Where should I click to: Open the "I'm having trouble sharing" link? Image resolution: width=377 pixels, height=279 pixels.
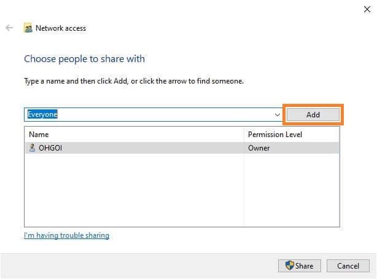pos(66,235)
